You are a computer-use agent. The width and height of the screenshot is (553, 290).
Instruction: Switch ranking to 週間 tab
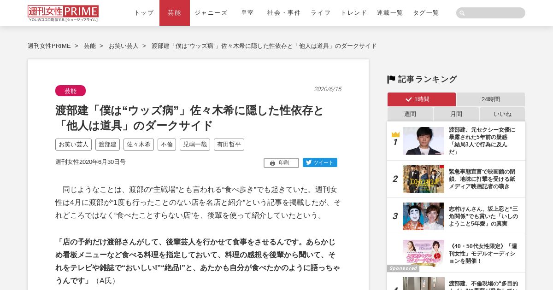tap(410, 114)
